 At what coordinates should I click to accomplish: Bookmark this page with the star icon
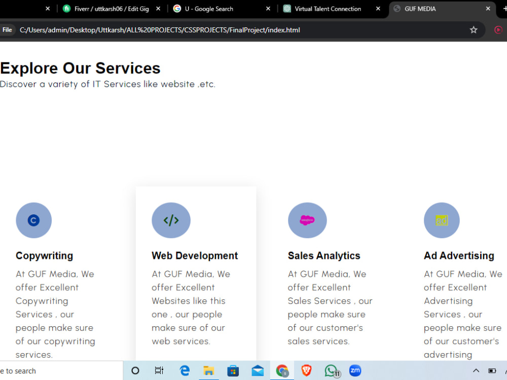[474, 30]
